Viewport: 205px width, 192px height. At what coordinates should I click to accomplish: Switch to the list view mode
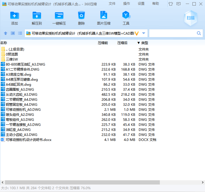[20, 33]
